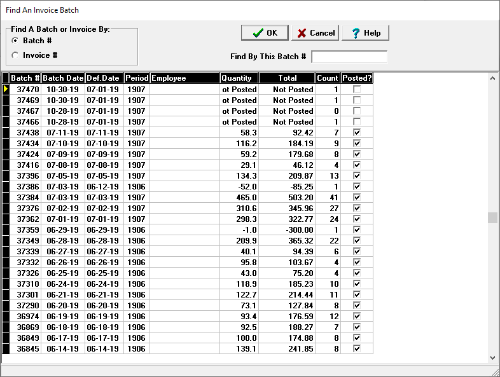This screenshot has height=377, width=500.
Task: Click the Find By This Batch # field
Action: coord(349,57)
